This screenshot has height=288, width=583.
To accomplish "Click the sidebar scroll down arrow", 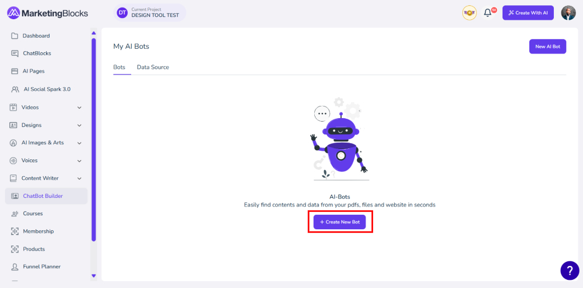I will pyautogui.click(x=94, y=276).
